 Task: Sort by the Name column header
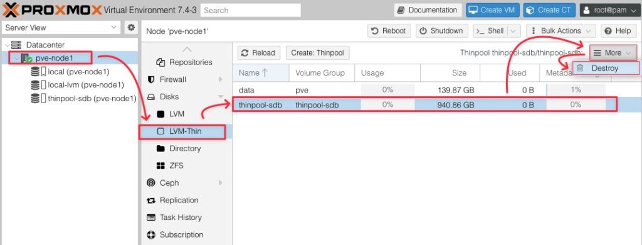coord(261,72)
